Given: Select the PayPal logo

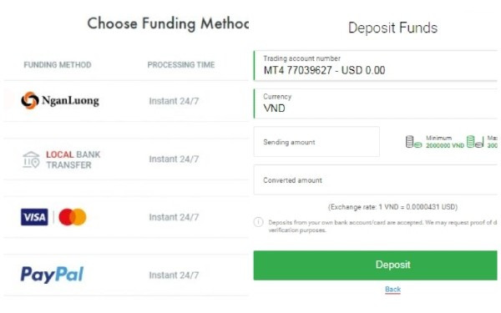Looking at the screenshot, I should pos(52,275).
